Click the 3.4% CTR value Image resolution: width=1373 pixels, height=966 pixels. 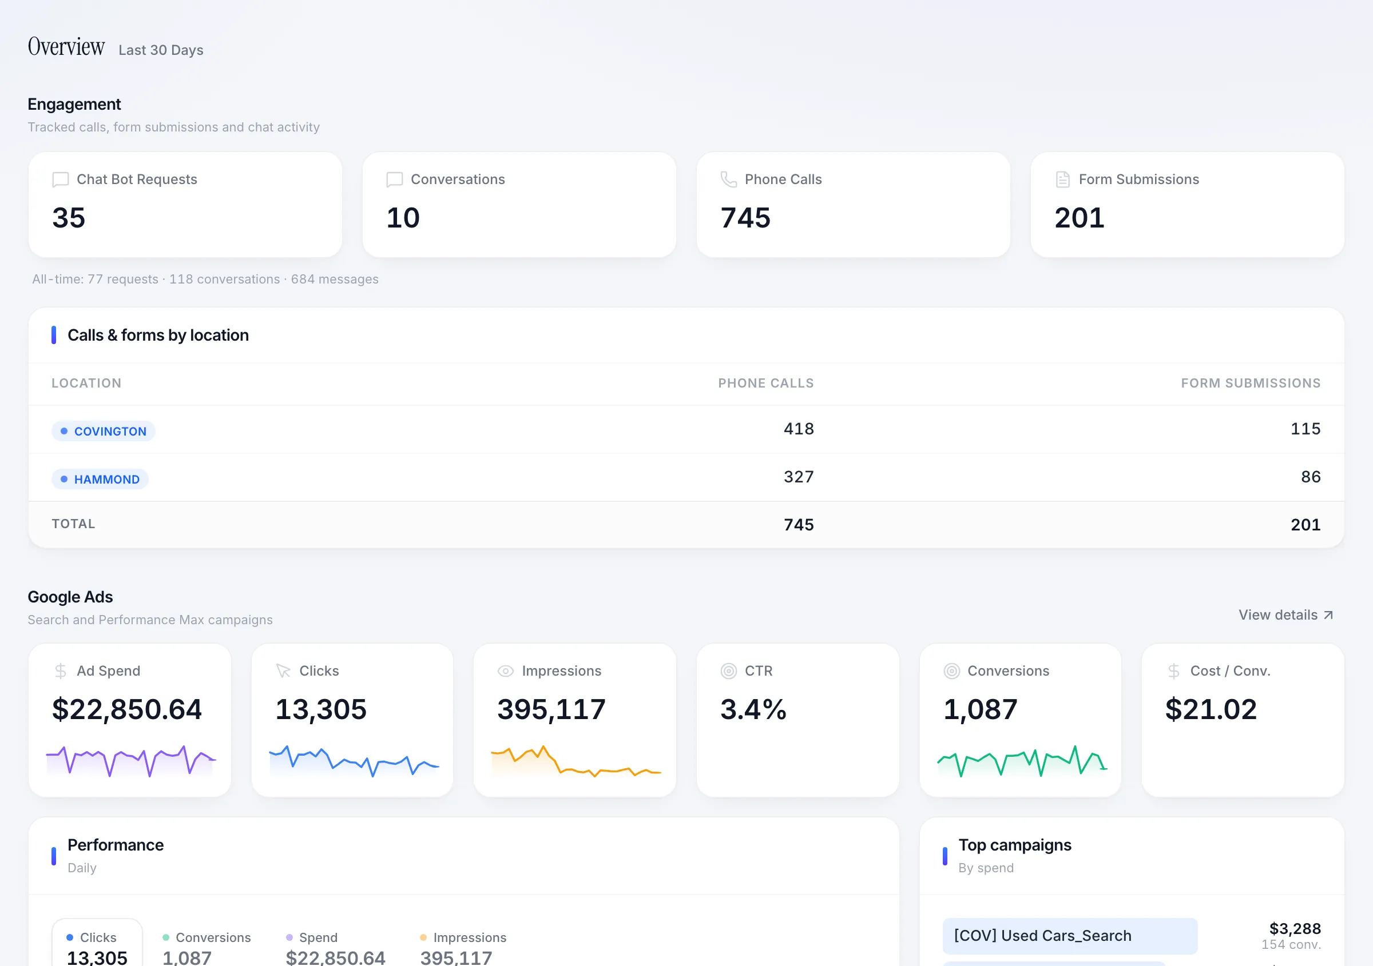[753, 710]
